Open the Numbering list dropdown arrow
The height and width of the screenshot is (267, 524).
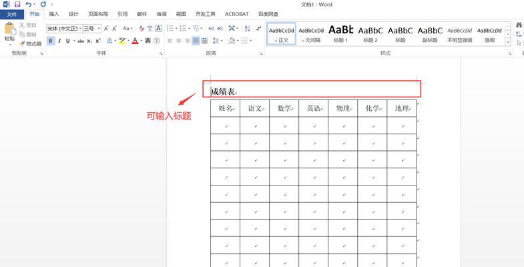tap(189, 29)
